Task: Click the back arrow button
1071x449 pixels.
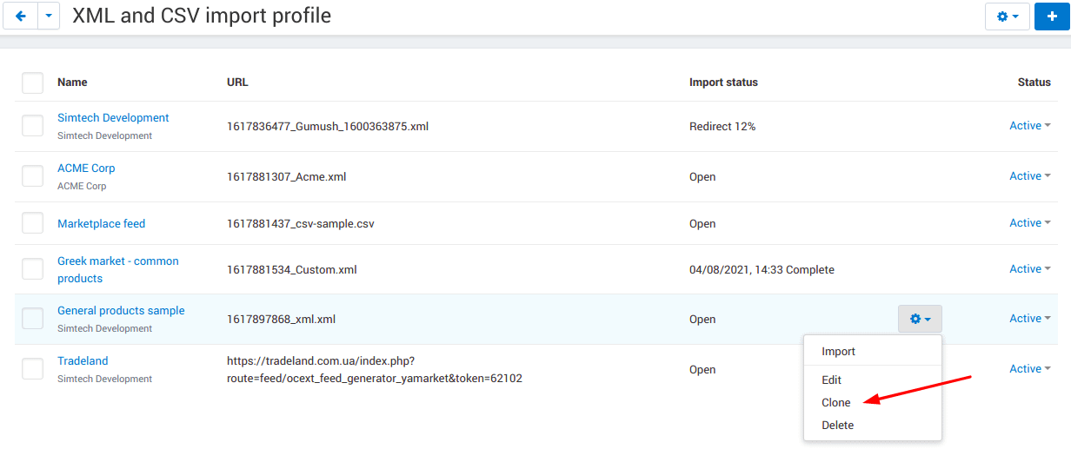Action: pyautogui.click(x=21, y=16)
